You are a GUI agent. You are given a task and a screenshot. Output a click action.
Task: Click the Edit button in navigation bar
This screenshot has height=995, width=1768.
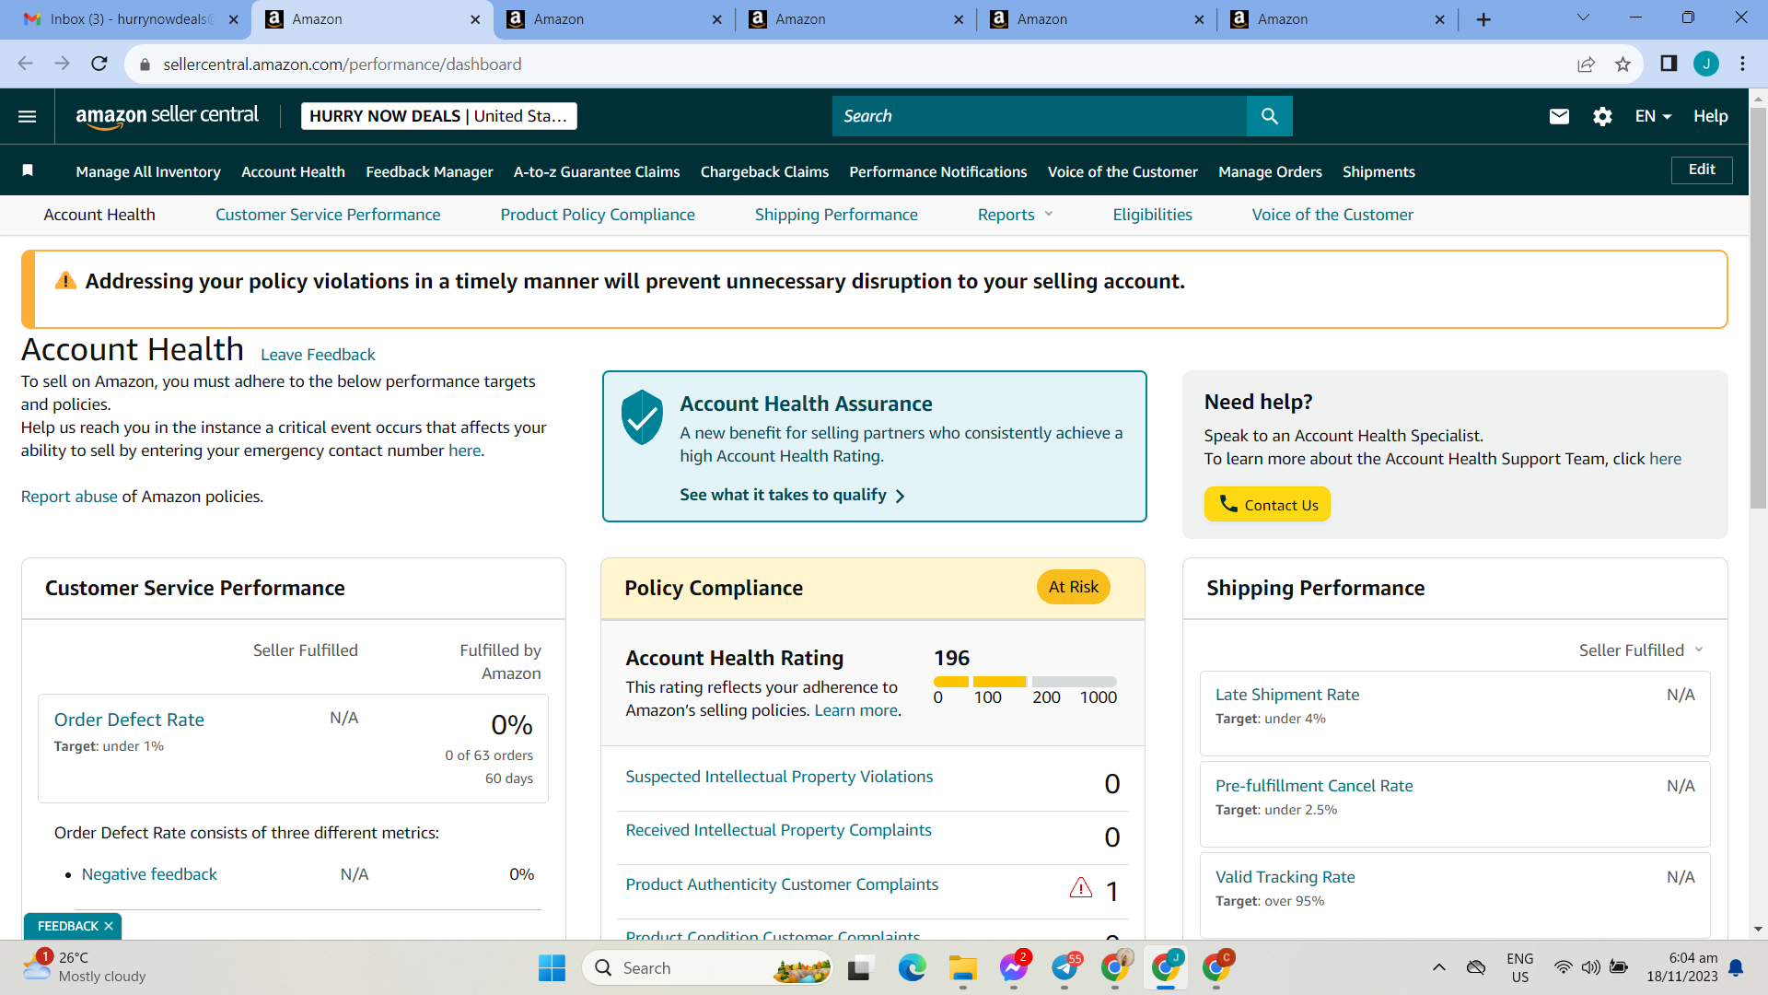click(1701, 170)
